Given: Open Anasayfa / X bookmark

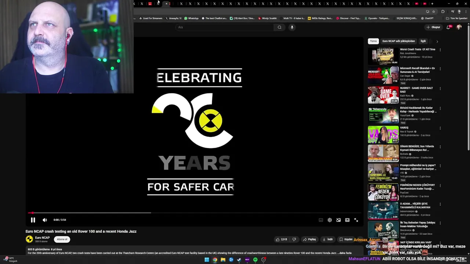Looking at the screenshot, I should (173, 18).
